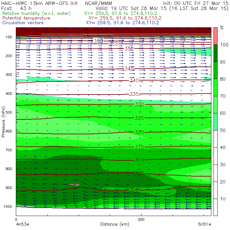Click the 70-80% bright green colorbar segment
The width and height of the screenshot is (230, 230).
(215, 87)
